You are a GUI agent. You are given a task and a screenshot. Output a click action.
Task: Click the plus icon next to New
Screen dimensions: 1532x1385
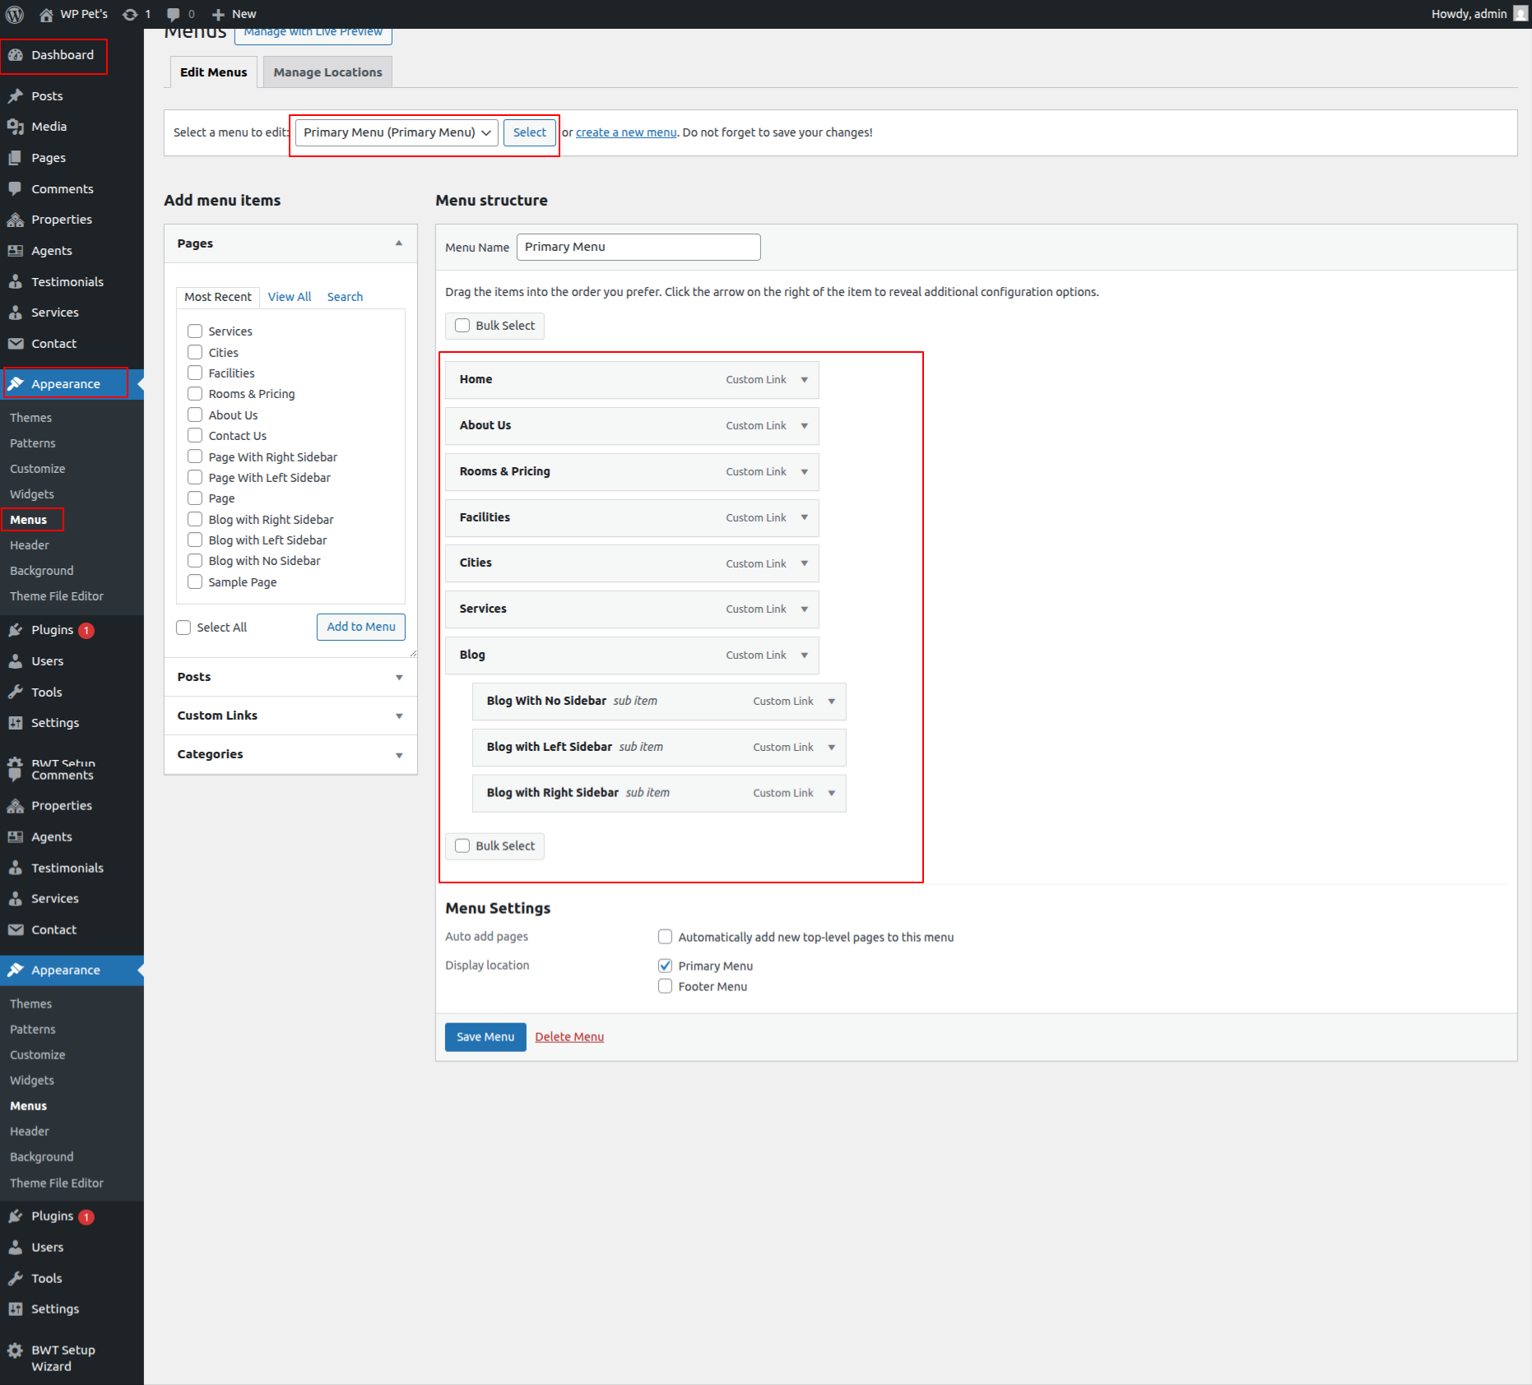coord(218,14)
